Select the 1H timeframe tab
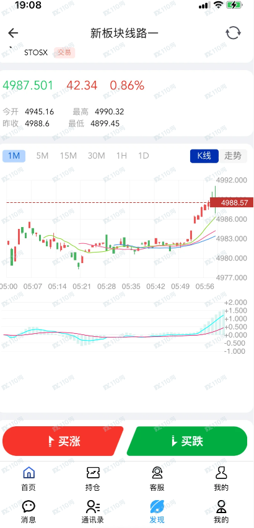This screenshot has width=254, height=528. (x=121, y=156)
